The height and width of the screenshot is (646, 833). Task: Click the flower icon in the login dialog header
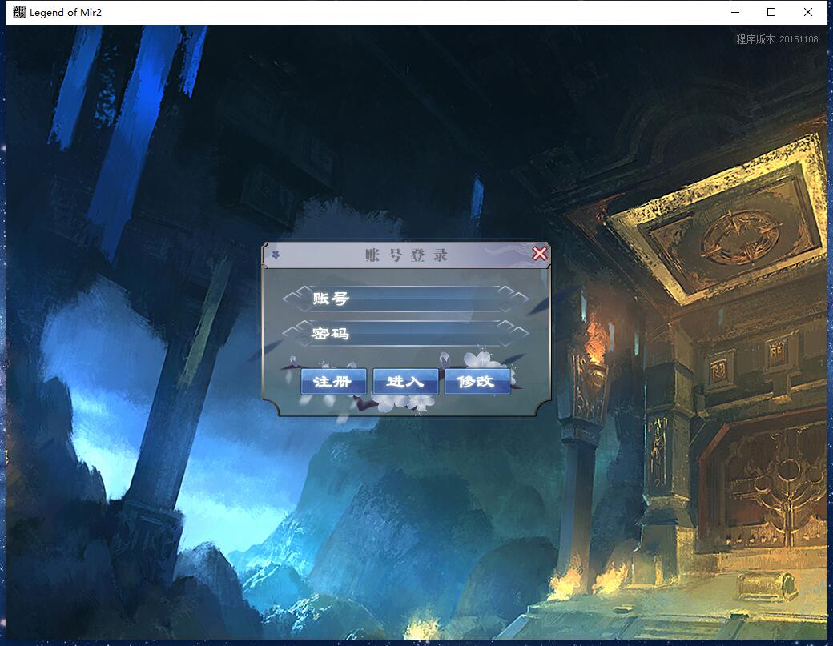point(276,255)
